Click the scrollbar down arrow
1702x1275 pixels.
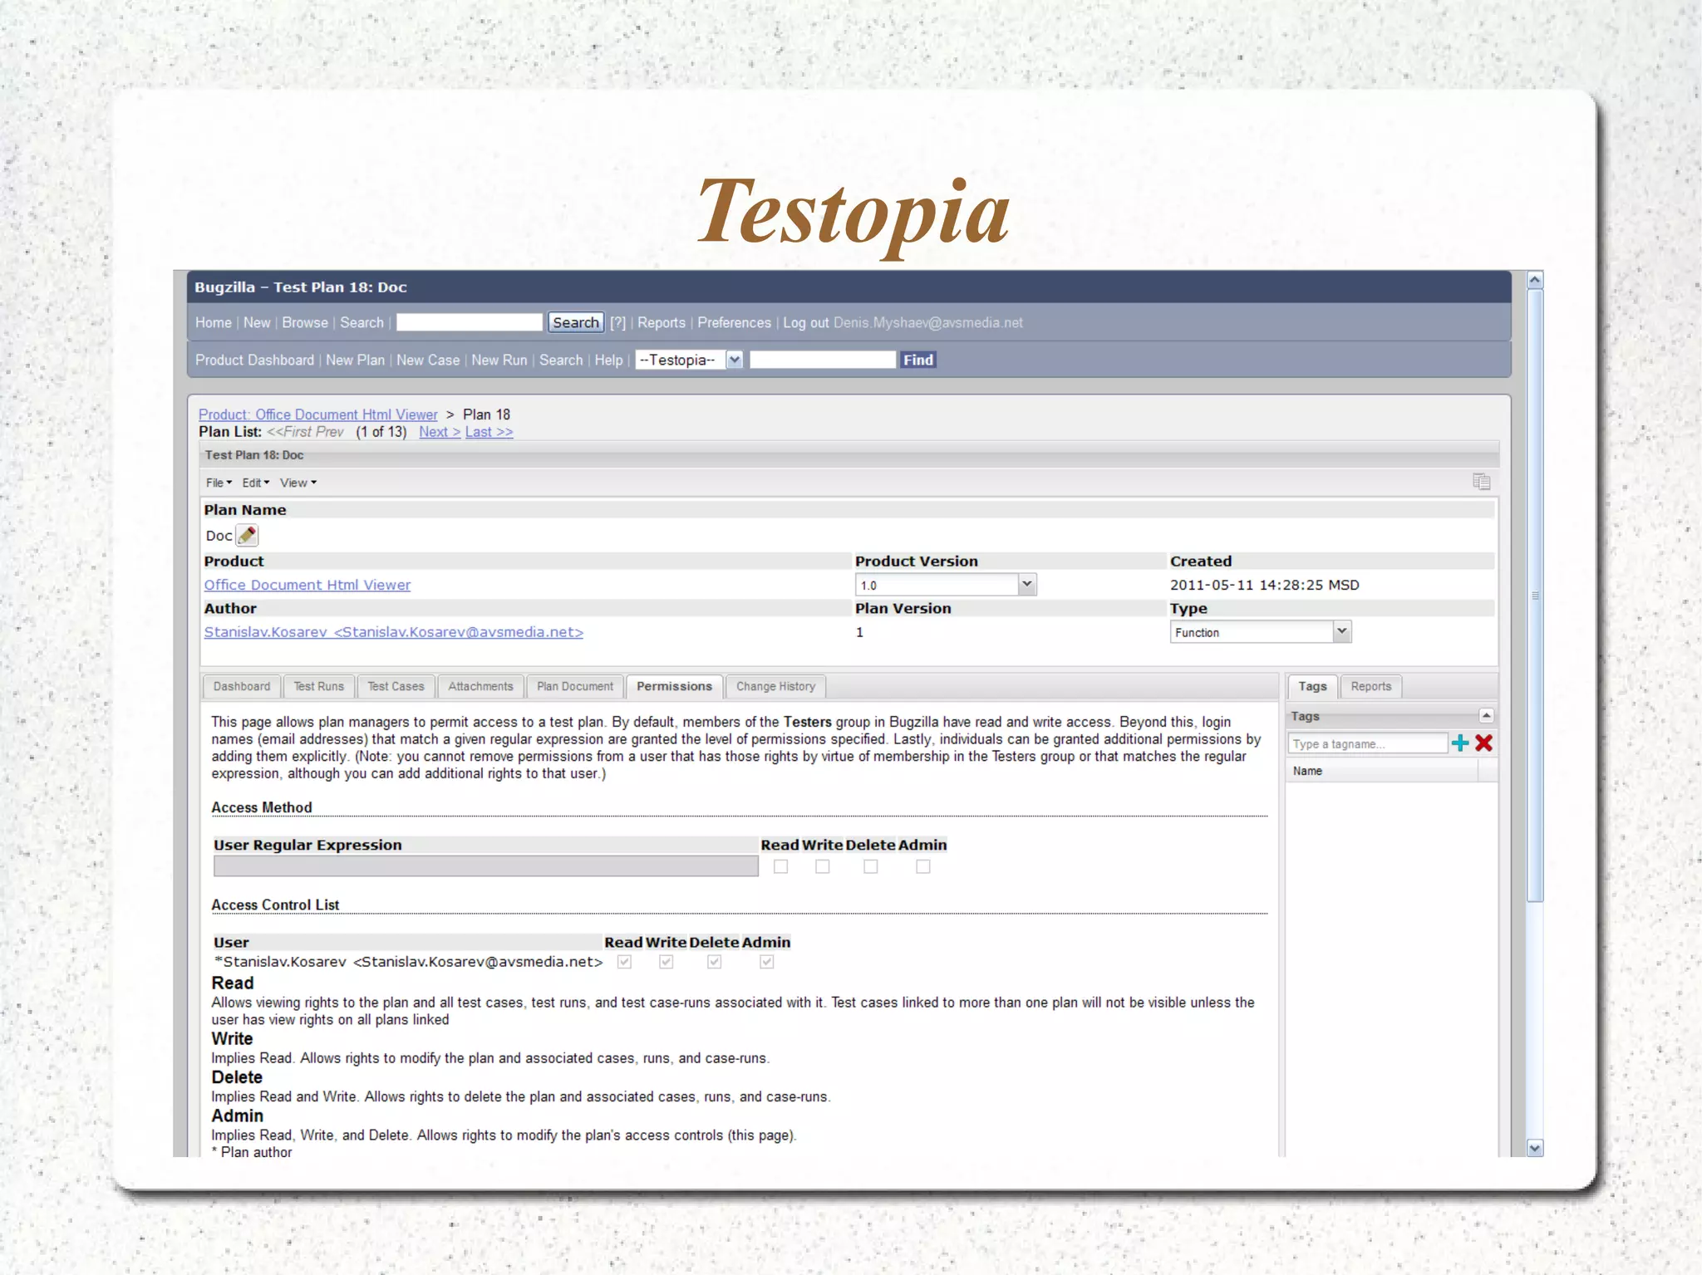(1535, 1148)
